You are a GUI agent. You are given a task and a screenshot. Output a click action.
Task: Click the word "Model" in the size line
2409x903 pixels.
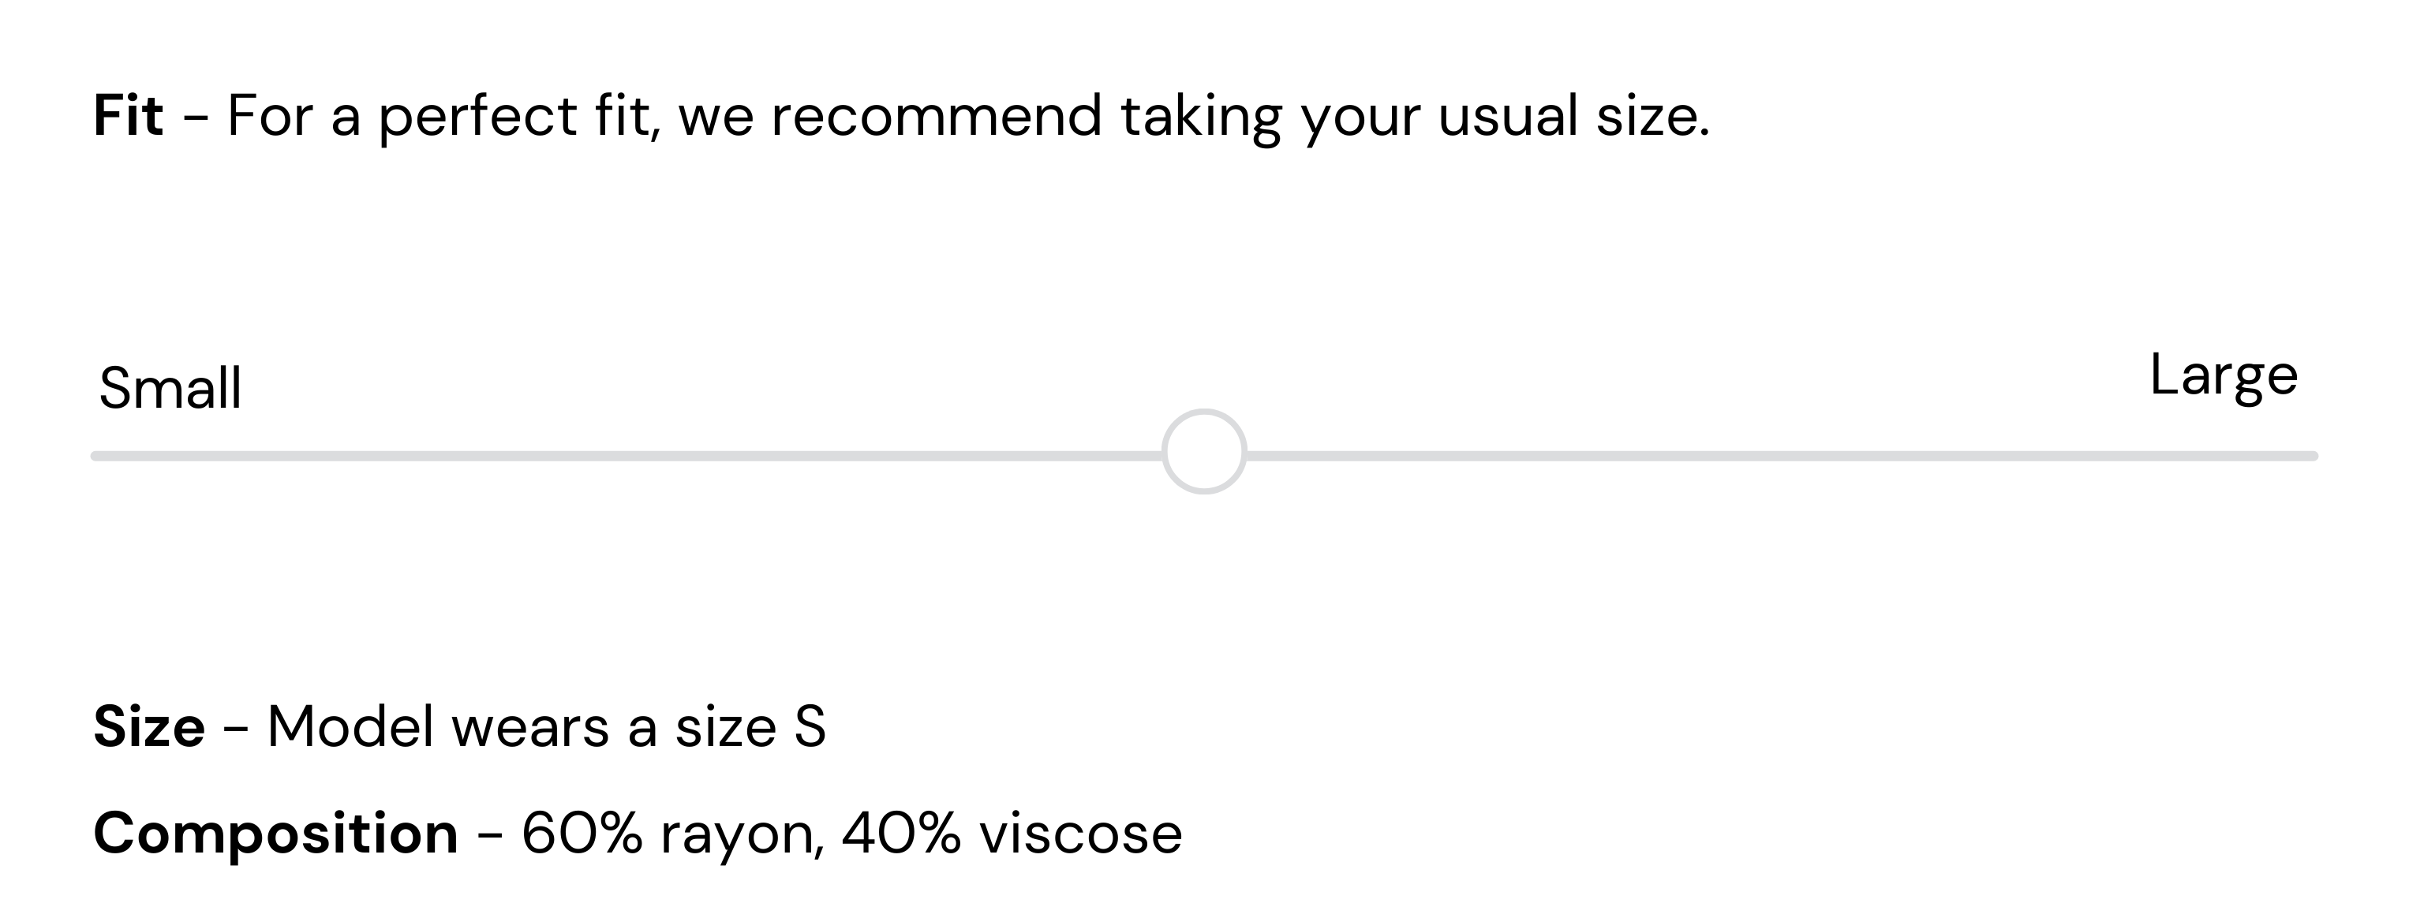pos(350,726)
